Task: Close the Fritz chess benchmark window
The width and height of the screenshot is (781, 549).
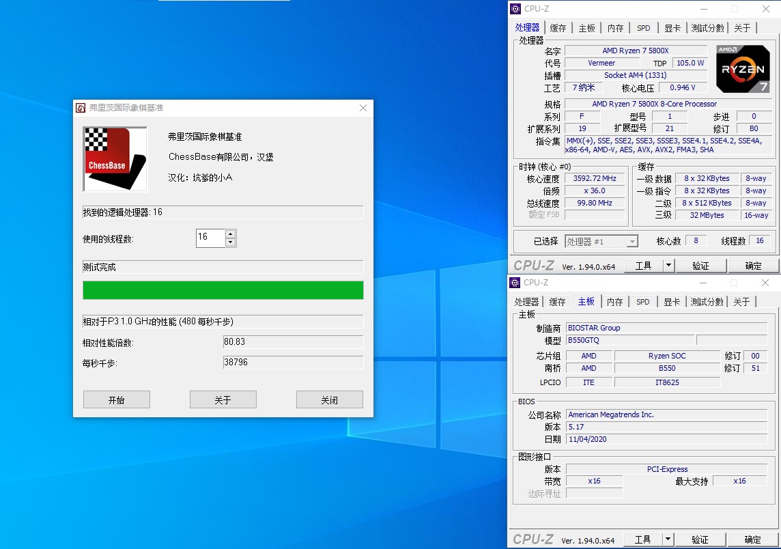Action: 363,108
